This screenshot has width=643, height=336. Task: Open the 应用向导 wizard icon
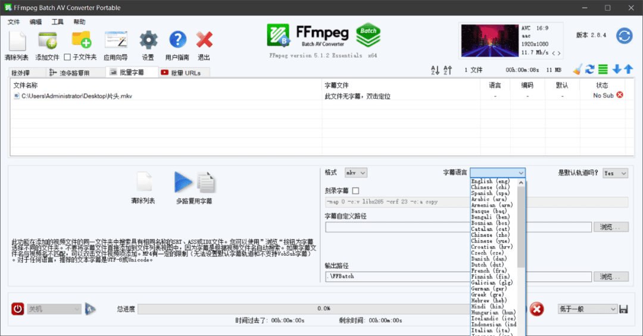[116, 41]
